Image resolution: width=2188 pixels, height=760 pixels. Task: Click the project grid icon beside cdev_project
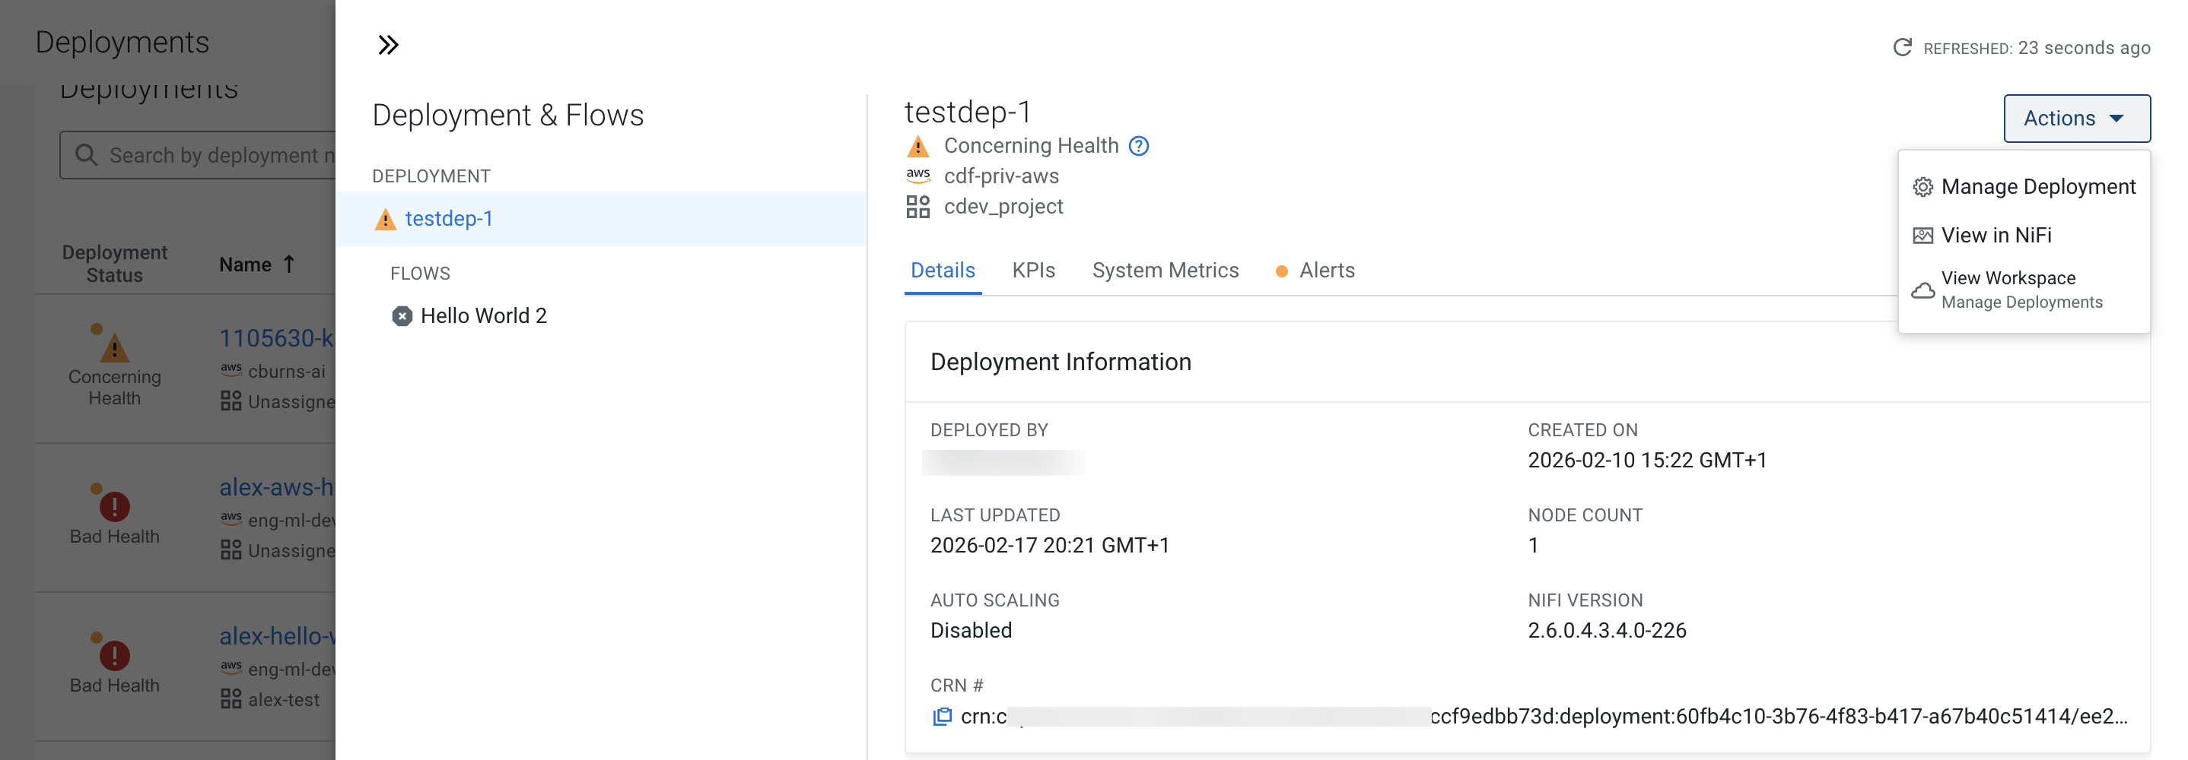point(917,207)
